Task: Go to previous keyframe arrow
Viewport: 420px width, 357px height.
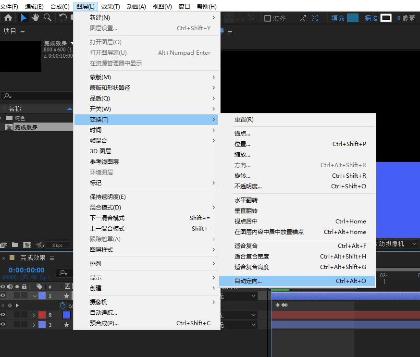Action: [3, 305]
